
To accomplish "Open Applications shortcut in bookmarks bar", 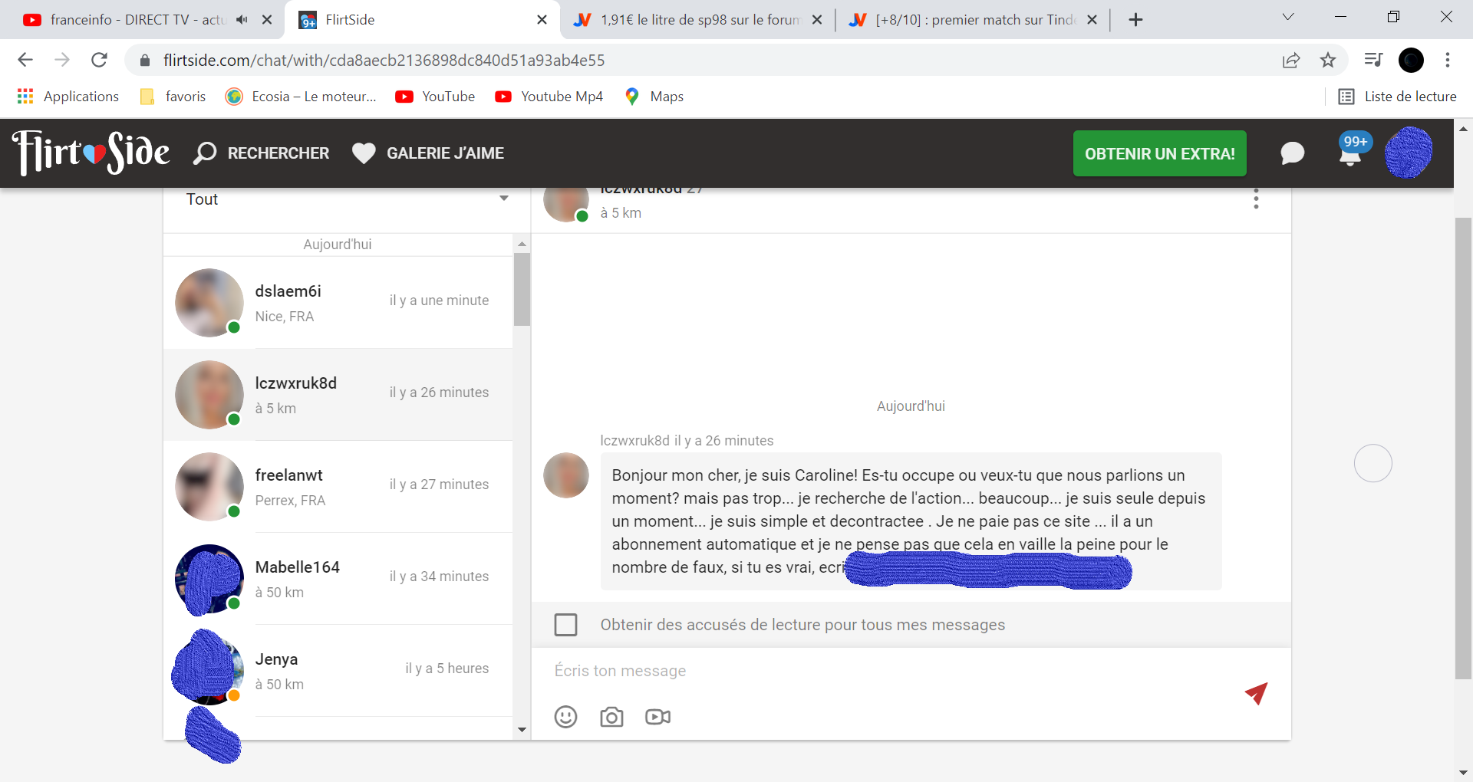I will coord(68,97).
